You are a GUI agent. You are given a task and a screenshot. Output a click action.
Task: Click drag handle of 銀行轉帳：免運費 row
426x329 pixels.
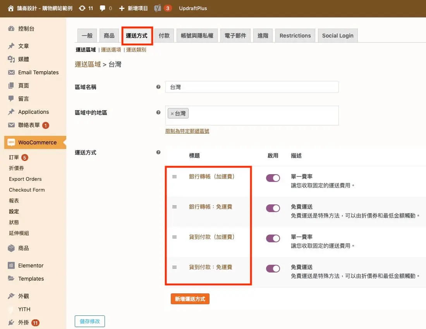click(x=174, y=207)
